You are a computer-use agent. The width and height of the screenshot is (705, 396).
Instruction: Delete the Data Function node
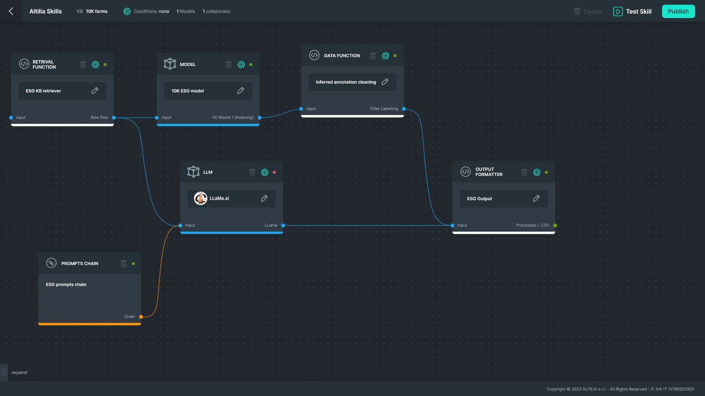(x=373, y=56)
